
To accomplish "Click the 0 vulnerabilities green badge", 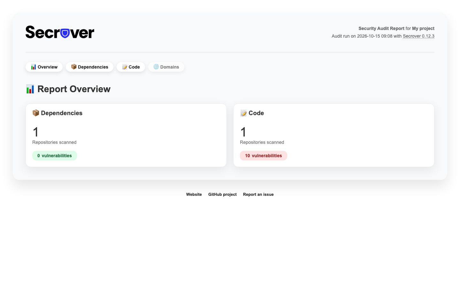I will click(55, 156).
